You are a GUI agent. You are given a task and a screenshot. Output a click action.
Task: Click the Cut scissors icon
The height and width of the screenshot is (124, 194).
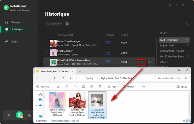pos(58,87)
